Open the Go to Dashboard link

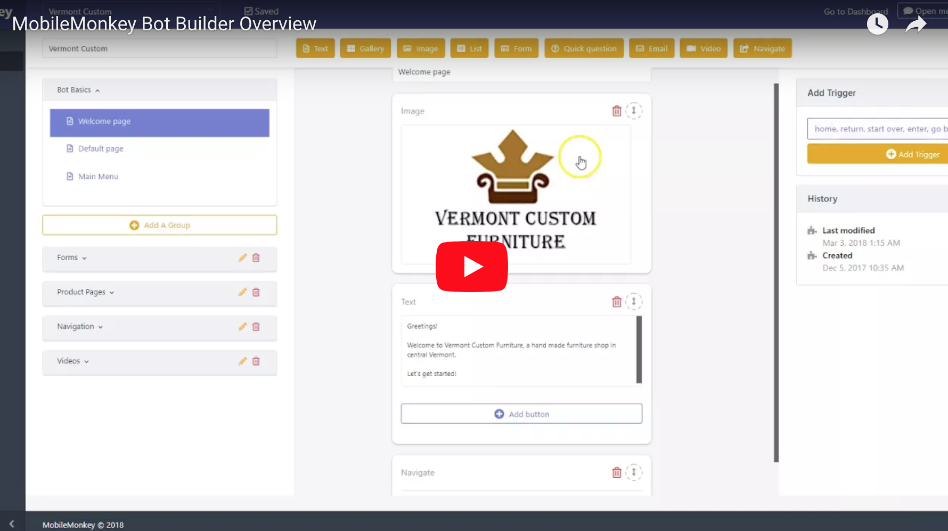(855, 11)
